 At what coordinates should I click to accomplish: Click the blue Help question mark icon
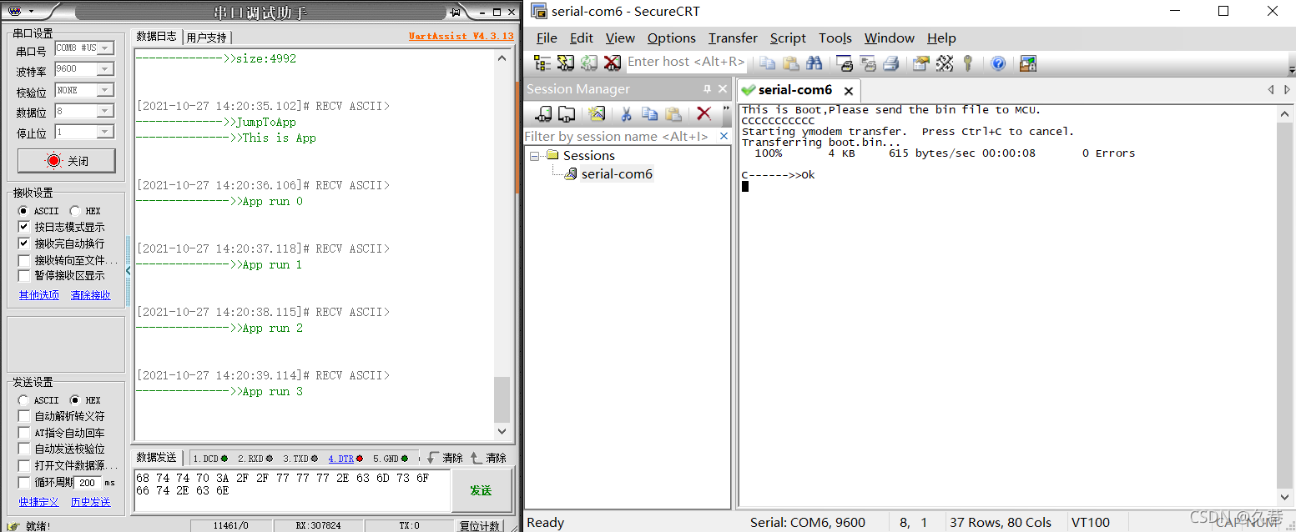tap(998, 63)
